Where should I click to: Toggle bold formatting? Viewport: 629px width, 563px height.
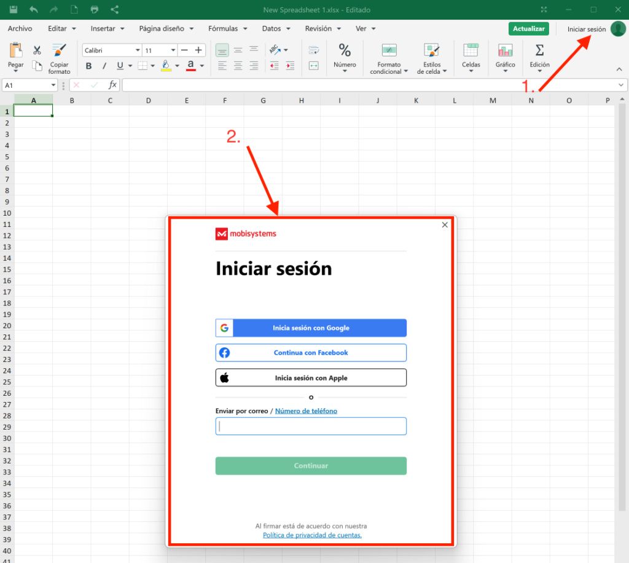[89, 66]
